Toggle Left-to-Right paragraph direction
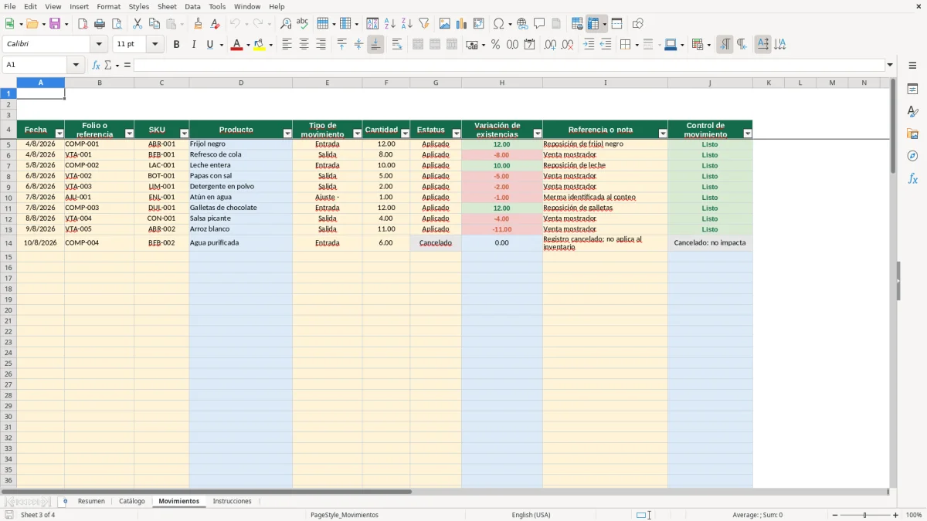927x521 pixels. click(725, 45)
